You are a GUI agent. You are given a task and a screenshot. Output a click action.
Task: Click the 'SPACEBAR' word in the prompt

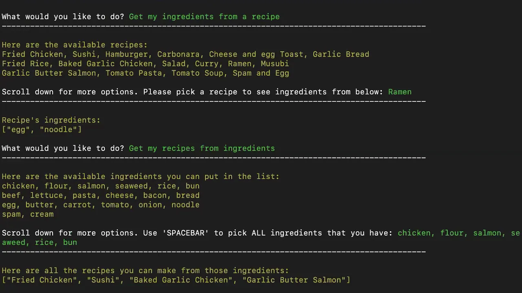pos(186,233)
